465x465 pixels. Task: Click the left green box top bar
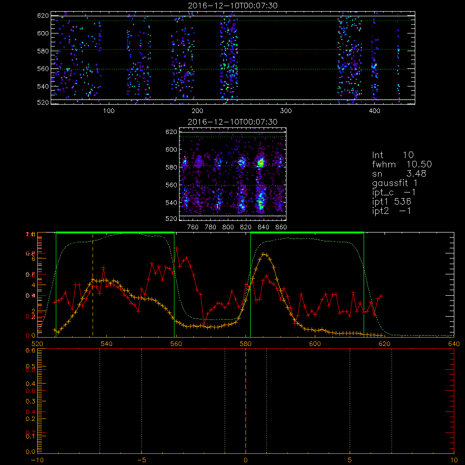[x=115, y=233]
